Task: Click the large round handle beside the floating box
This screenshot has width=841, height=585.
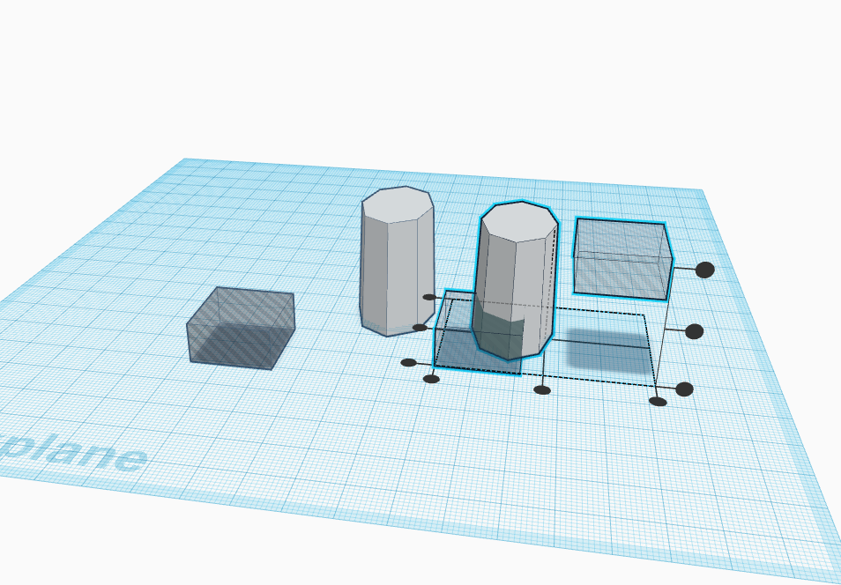Action: pyautogui.click(x=704, y=270)
